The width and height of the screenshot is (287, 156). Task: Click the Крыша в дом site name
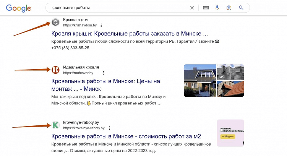point(76,19)
